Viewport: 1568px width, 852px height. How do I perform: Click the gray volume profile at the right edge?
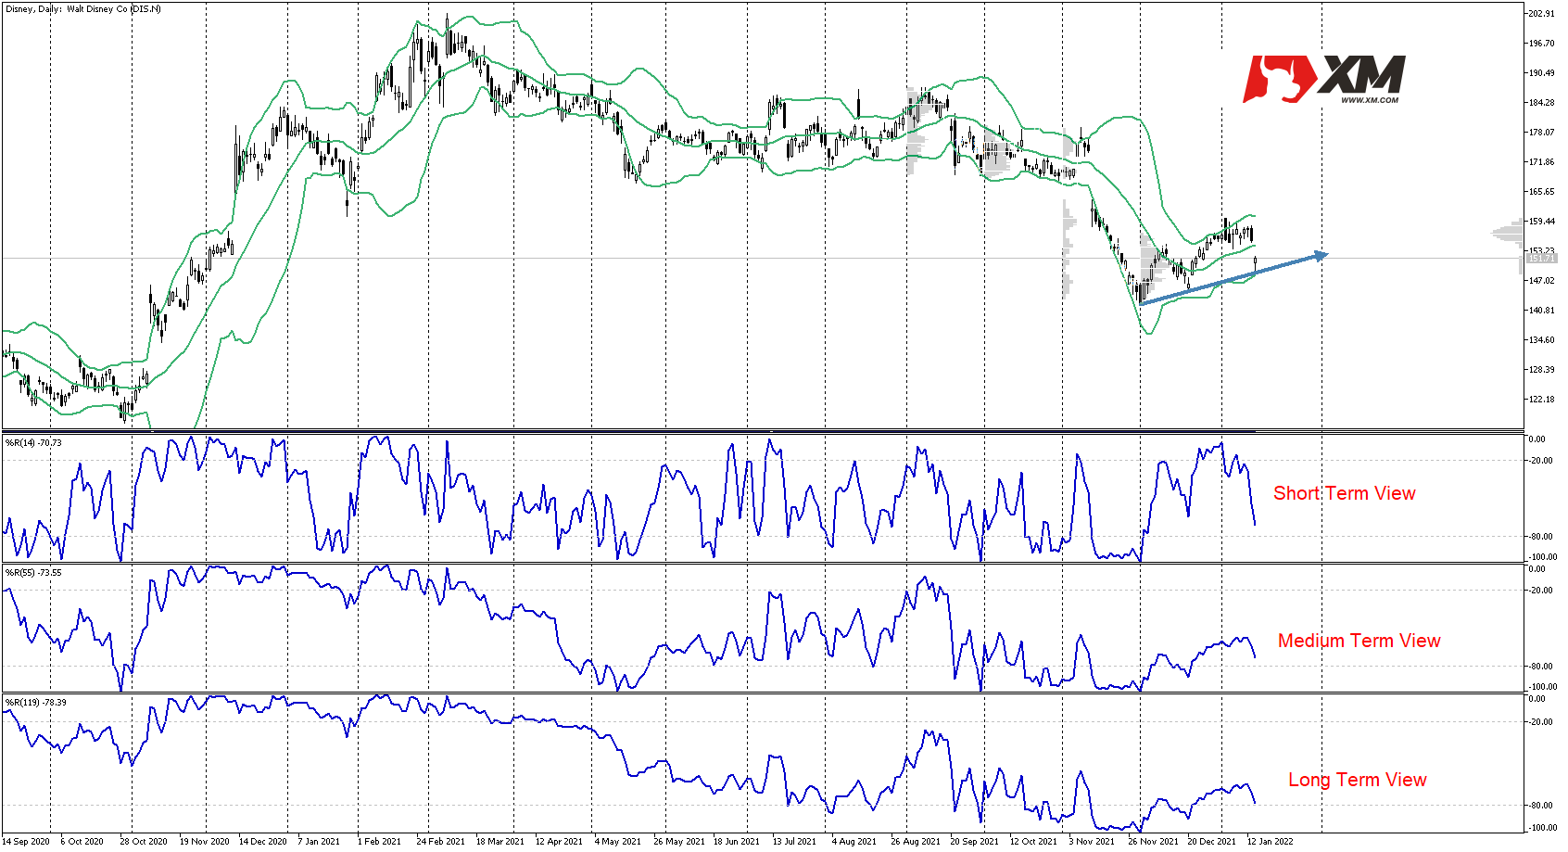tap(1509, 234)
